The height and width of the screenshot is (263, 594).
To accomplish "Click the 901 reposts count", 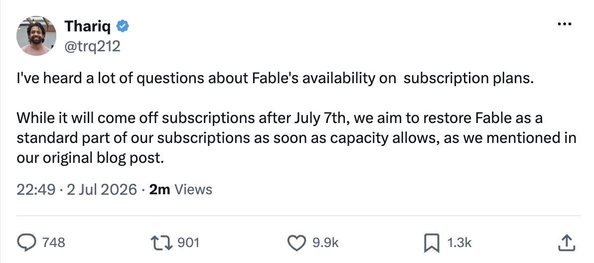I will [x=188, y=243].
